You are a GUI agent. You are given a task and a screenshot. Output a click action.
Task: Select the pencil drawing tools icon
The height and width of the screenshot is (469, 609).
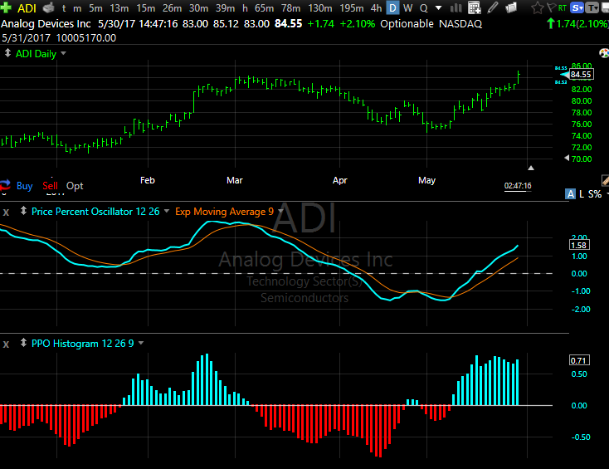coord(493,7)
